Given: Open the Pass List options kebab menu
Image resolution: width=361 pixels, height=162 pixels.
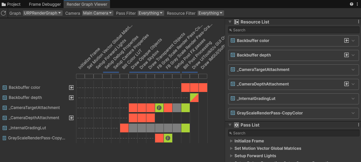Looking at the screenshot, I should tap(358, 125).
